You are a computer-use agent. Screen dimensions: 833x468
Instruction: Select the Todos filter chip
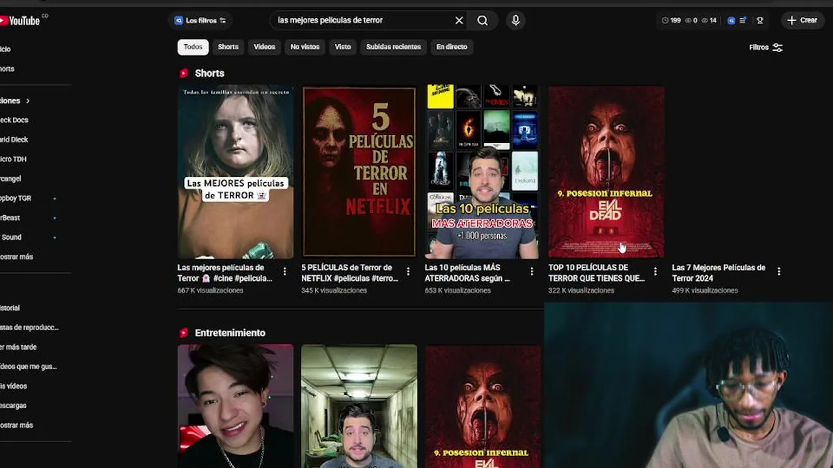(193, 47)
